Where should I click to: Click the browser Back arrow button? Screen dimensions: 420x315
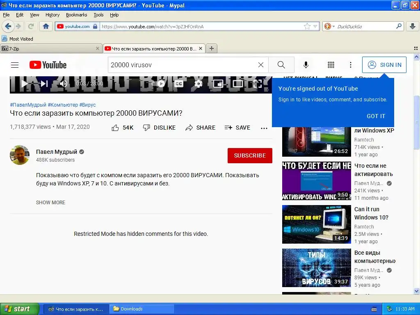8,26
